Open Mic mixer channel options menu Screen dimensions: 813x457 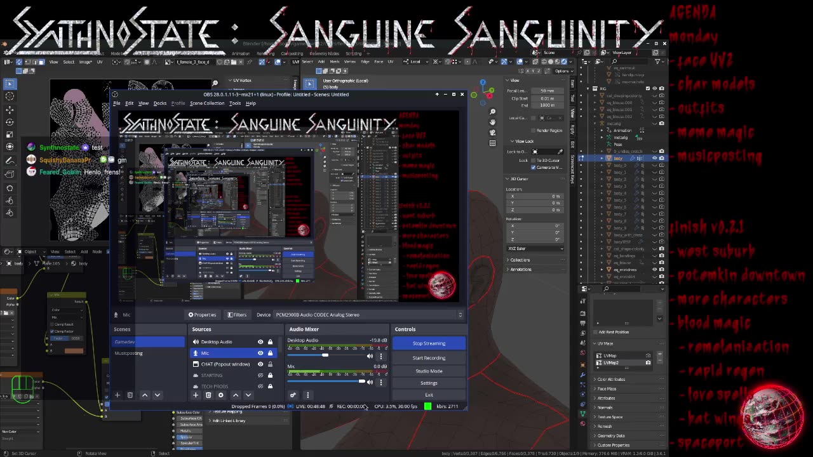click(381, 382)
